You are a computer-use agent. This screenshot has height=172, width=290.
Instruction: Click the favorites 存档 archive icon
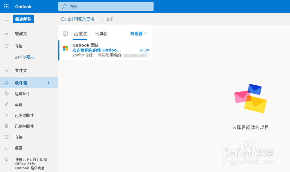click(6, 46)
